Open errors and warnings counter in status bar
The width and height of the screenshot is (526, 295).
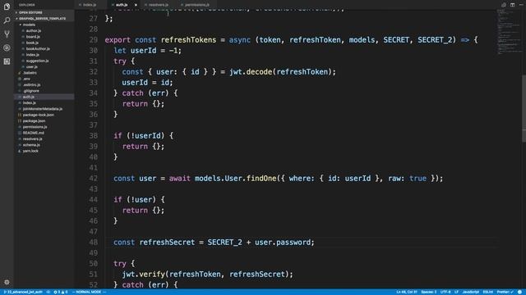coord(60,292)
